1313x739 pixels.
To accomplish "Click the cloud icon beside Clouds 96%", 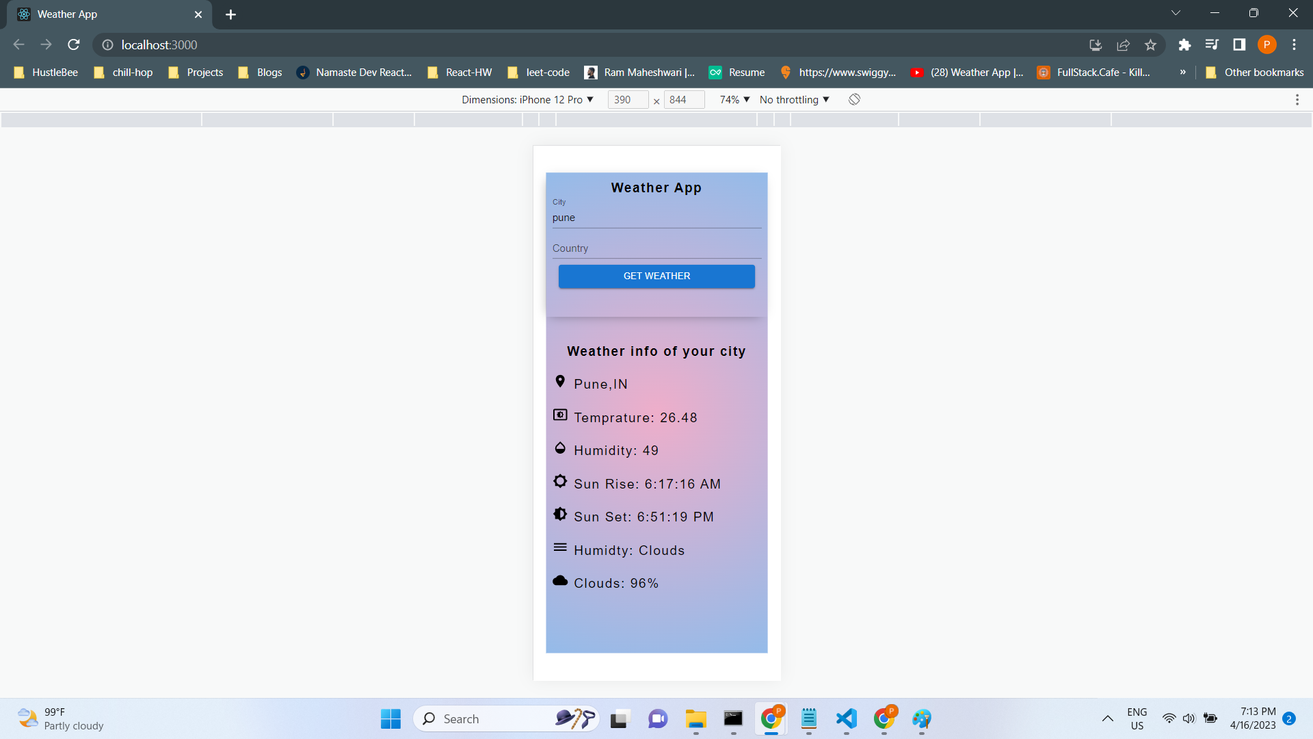I will (560, 580).
